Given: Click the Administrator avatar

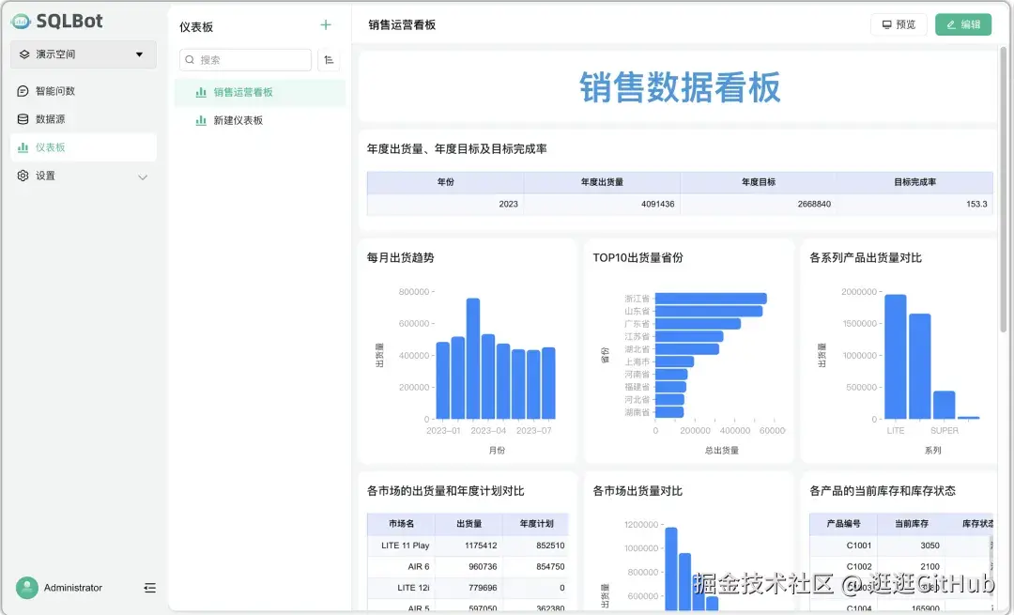Looking at the screenshot, I should (29, 588).
